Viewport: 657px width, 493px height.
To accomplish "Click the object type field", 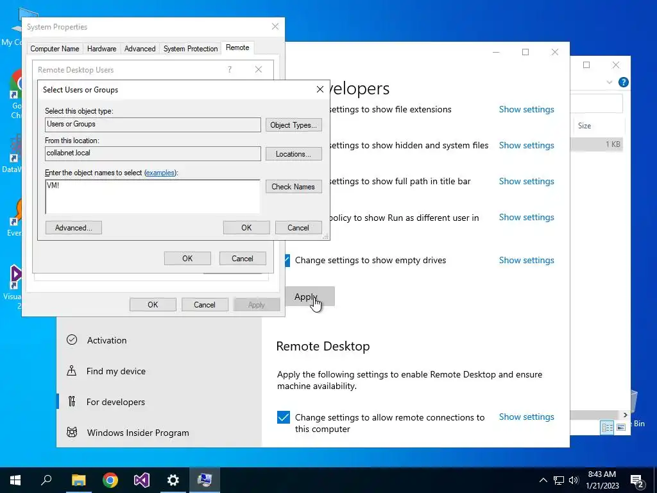I will (153, 125).
